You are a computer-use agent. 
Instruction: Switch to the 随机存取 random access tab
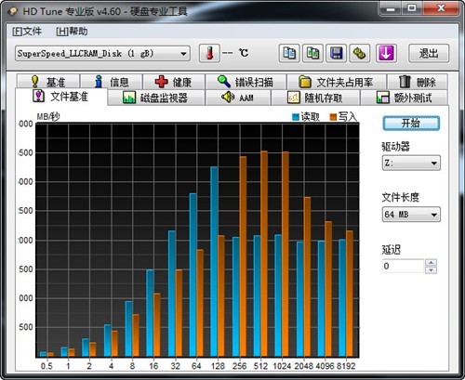[315, 98]
